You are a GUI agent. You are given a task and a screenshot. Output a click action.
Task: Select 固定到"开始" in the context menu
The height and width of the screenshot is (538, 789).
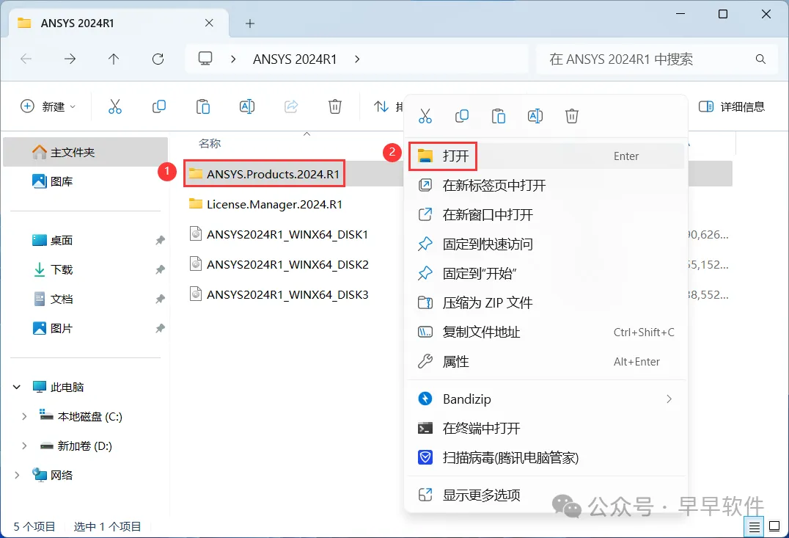(x=546, y=274)
